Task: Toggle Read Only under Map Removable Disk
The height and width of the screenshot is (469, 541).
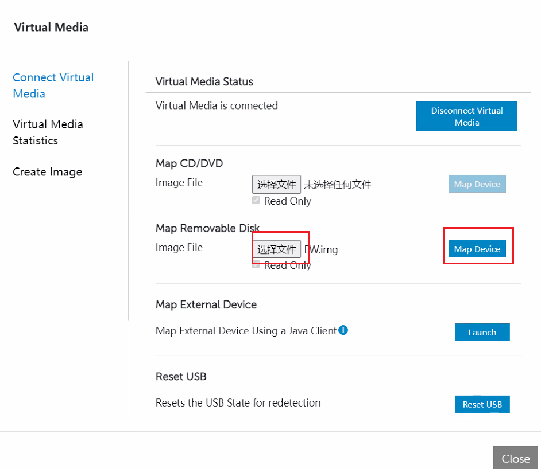Action: (256, 264)
